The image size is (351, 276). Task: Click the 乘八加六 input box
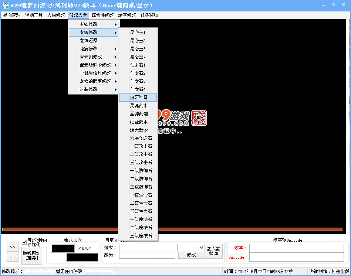coord(63,248)
